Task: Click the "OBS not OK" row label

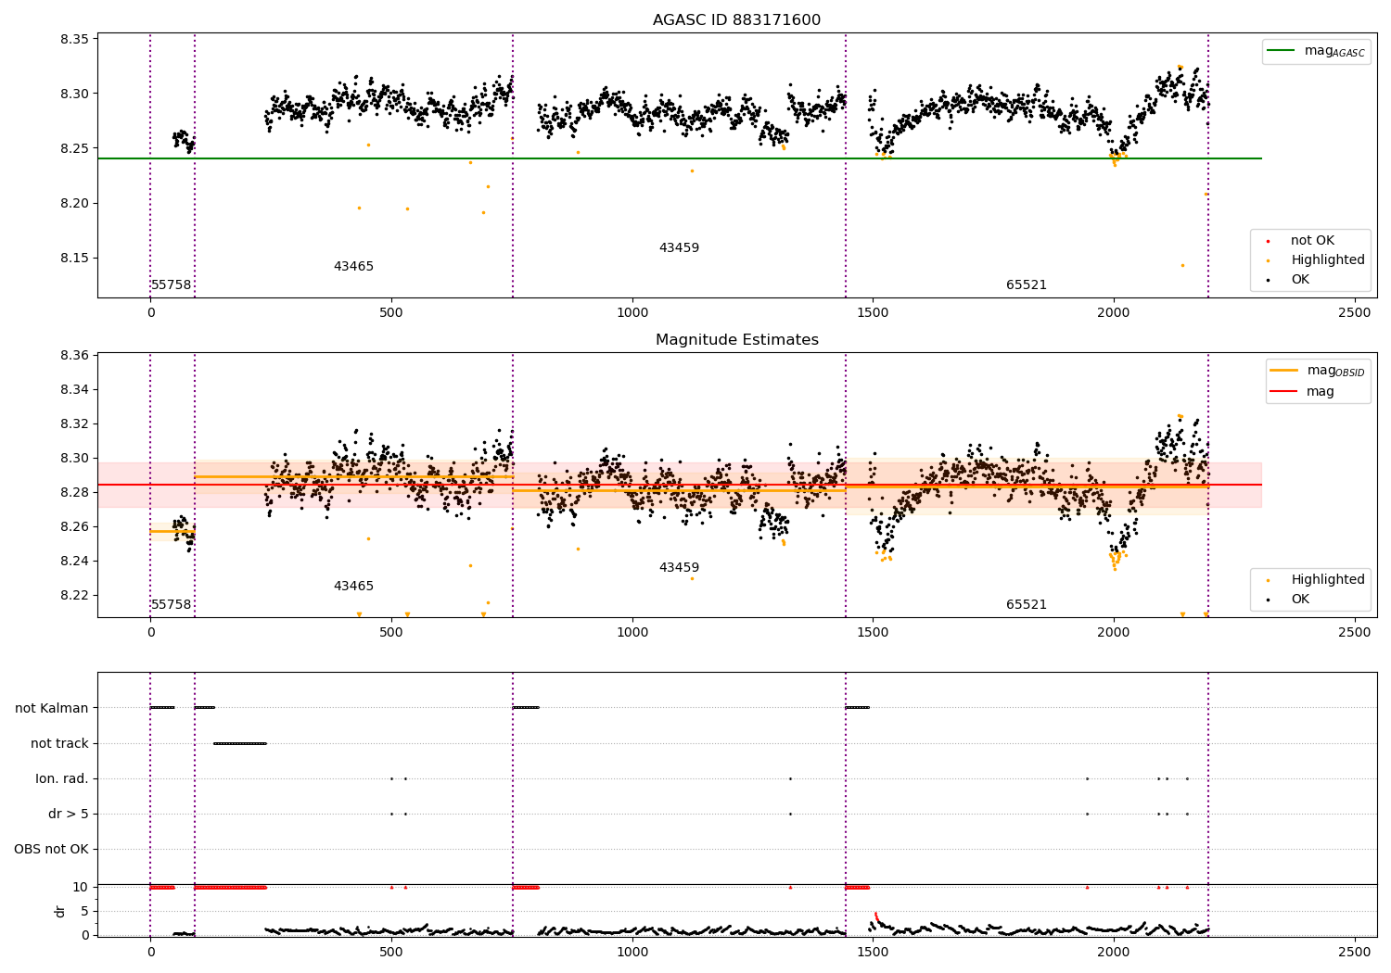Action: click(x=52, y=850)
